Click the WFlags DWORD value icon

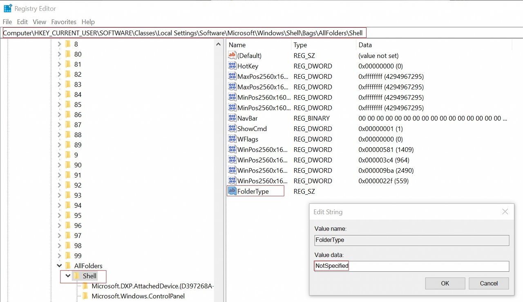(232, 139)
